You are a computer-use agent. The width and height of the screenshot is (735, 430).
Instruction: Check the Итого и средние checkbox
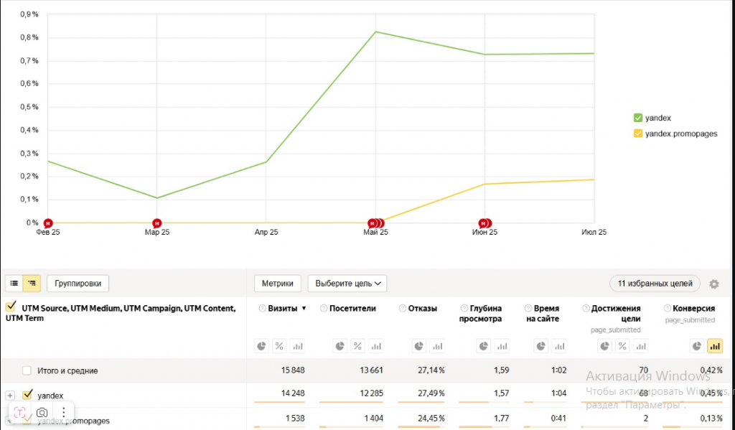pyautogui.click(x=27, y=371)
